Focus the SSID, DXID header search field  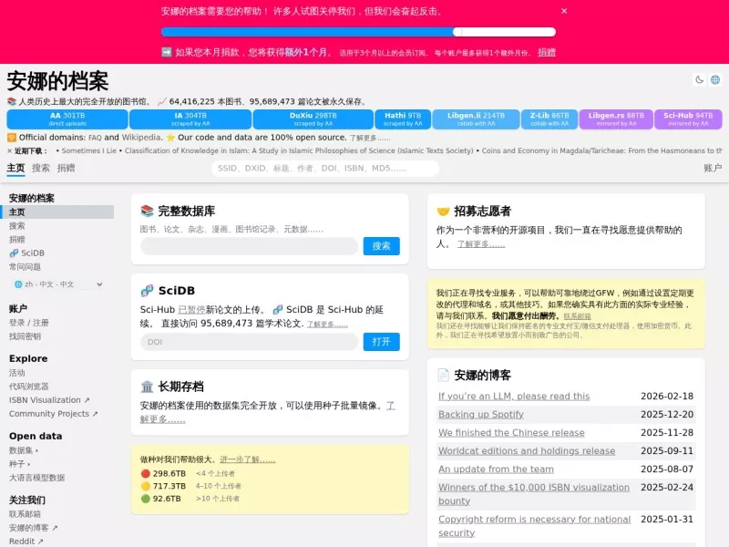click(x=325, y=169)
